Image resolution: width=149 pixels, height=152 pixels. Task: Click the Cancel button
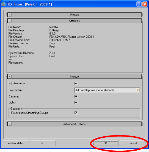pos(133,143)
